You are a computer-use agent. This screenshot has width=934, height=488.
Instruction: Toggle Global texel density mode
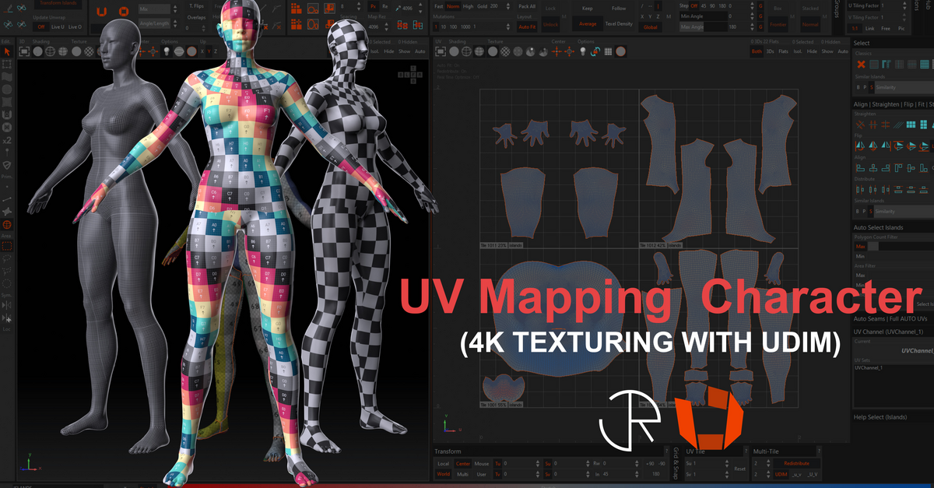coord(650,27)
